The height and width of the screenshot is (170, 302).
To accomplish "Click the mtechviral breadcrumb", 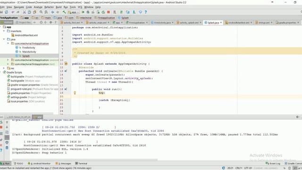I will 84,18.
